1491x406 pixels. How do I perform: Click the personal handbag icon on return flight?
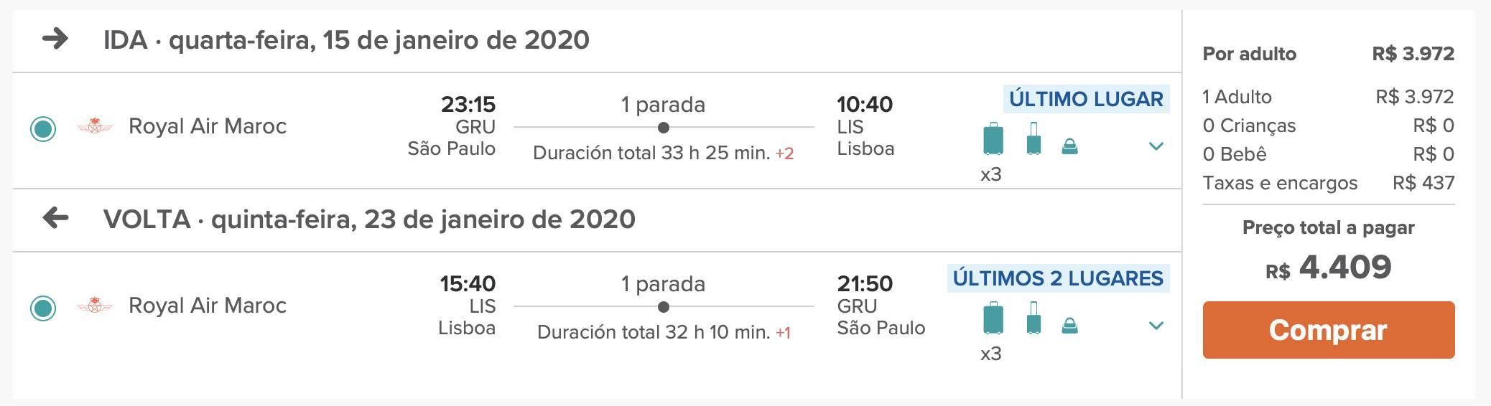(1069, 326)
